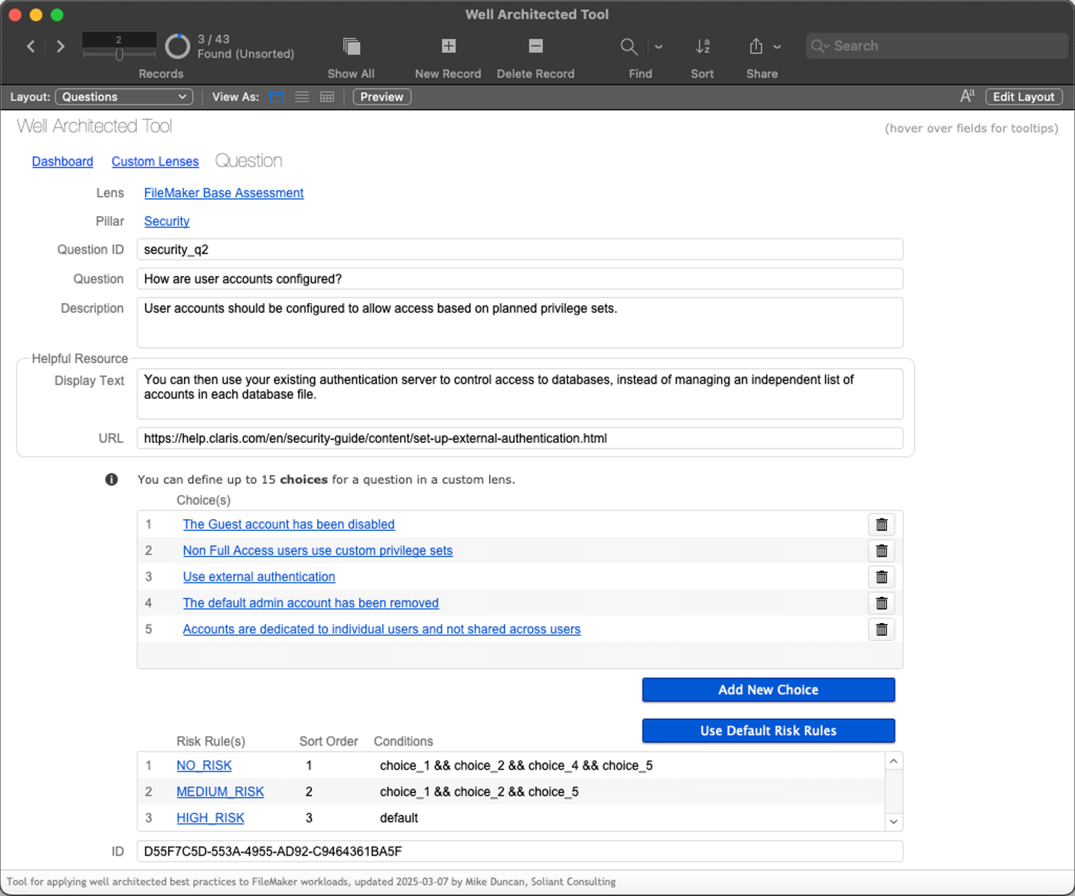The height and width of the screenshot is (896, 1075).
Task: Click Use Default Risk Rules button
Action: pos(768,731)
